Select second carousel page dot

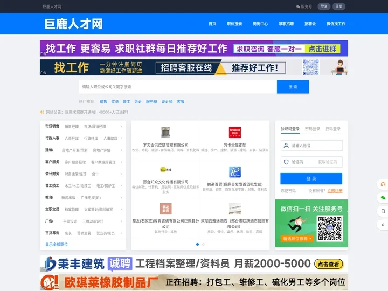pyautogui.click(x=203, y=245)
